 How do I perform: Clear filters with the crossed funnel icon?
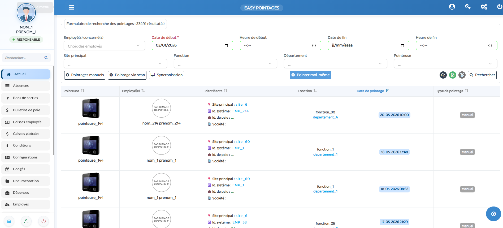(462, 75)
